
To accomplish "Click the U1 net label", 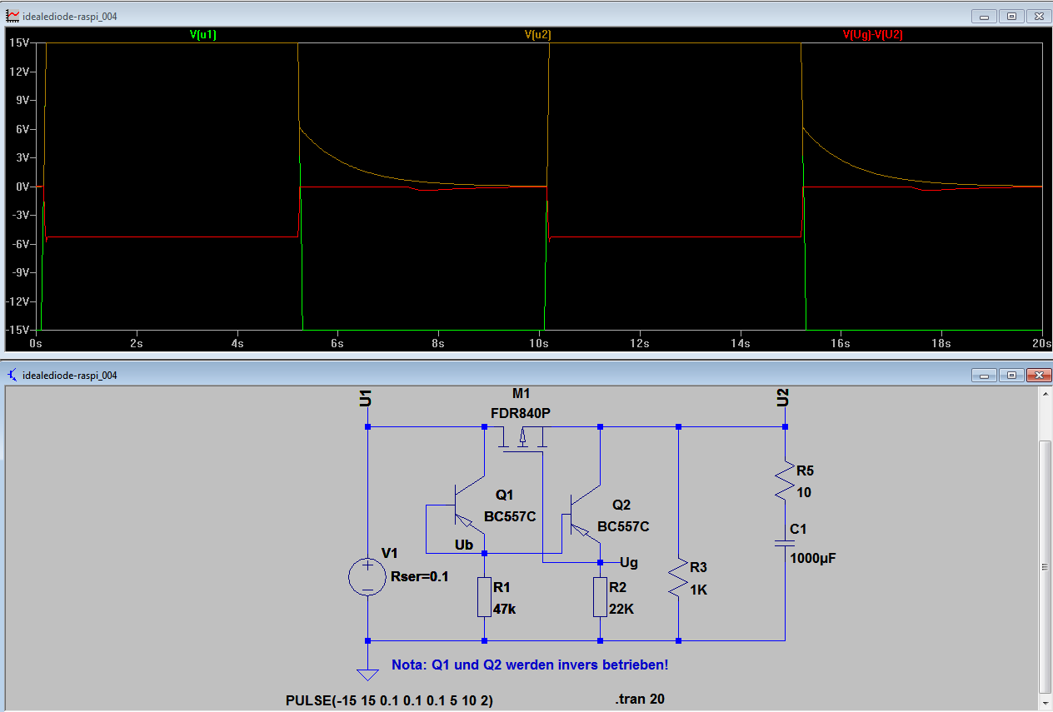I will click(x=364, y=397).
